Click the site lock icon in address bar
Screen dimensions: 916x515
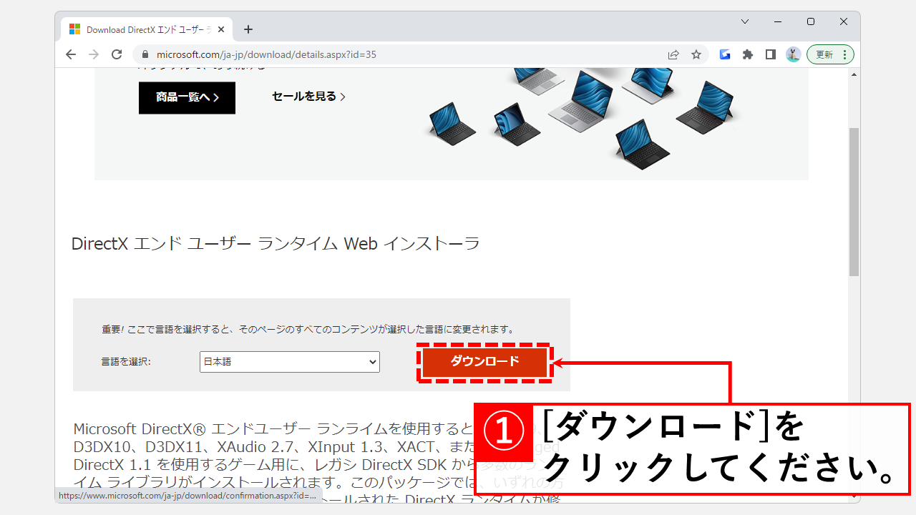click(145, 54)
